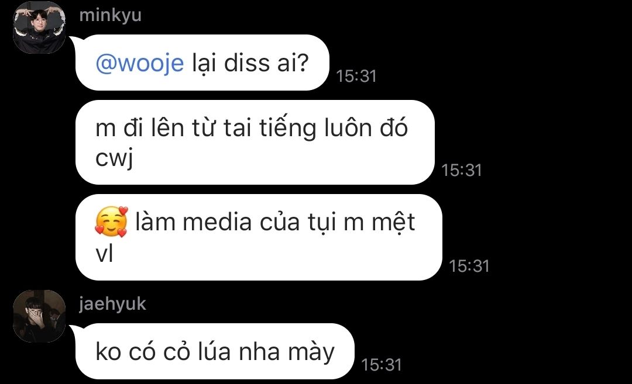Select the "lại diss ai?" message bubble
This screenshot has height=384, width=632.
coord(202,63)
